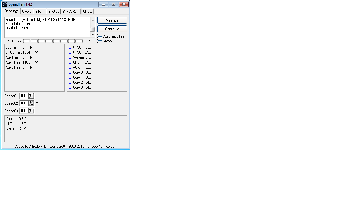
Task: Click the blue arrow beside Core 1
Action: 70,77
